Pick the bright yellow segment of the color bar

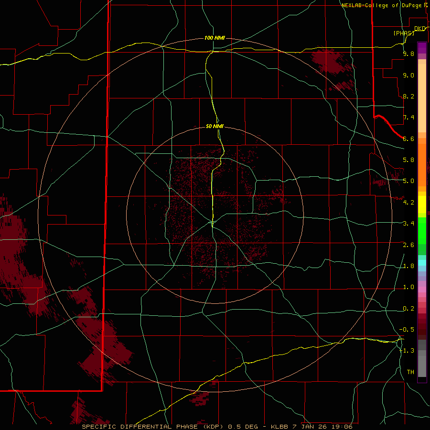click(x=422, y=204)
